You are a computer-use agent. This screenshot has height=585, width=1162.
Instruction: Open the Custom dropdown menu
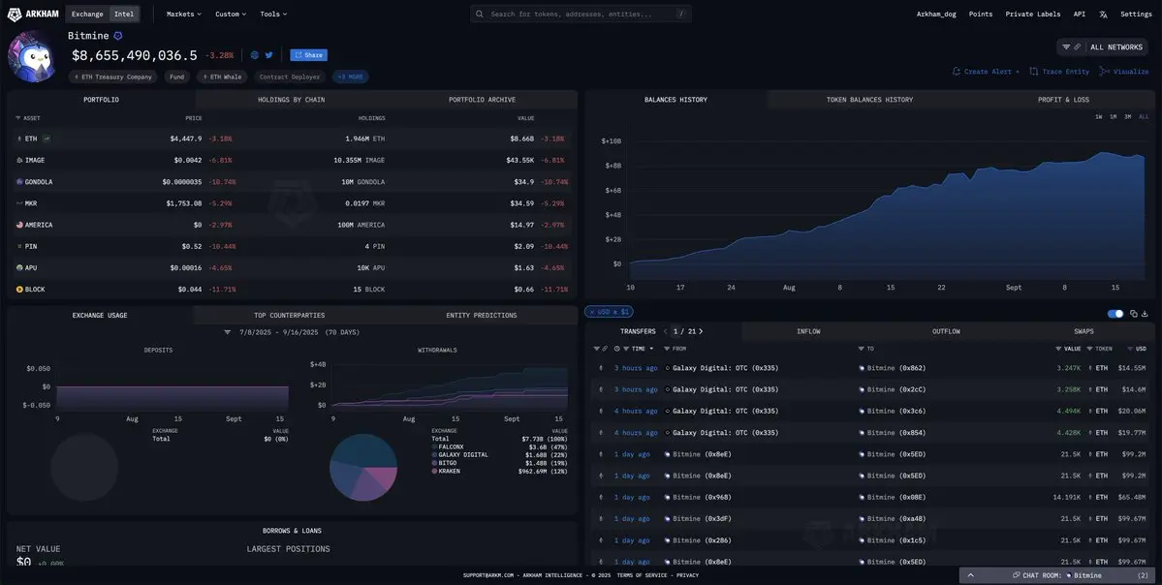pos(232,15)
